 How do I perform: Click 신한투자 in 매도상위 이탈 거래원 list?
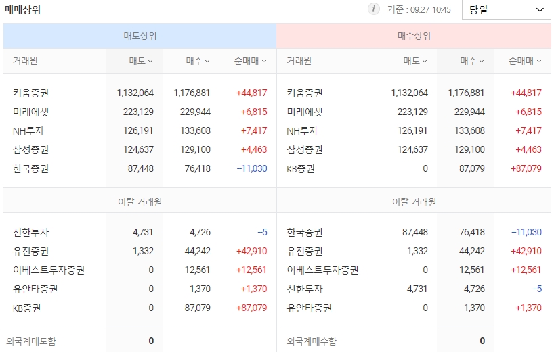[x=30, y=232]
